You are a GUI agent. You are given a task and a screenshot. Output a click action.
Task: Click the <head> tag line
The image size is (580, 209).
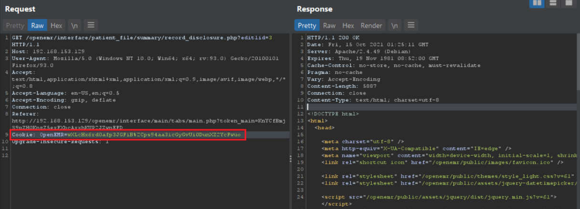tap(324, 128)
